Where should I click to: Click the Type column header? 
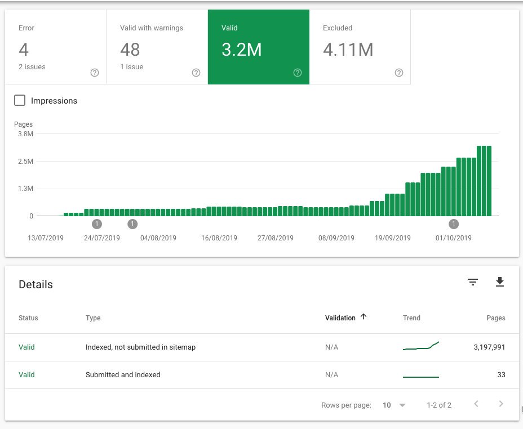[x=93, y=318]
